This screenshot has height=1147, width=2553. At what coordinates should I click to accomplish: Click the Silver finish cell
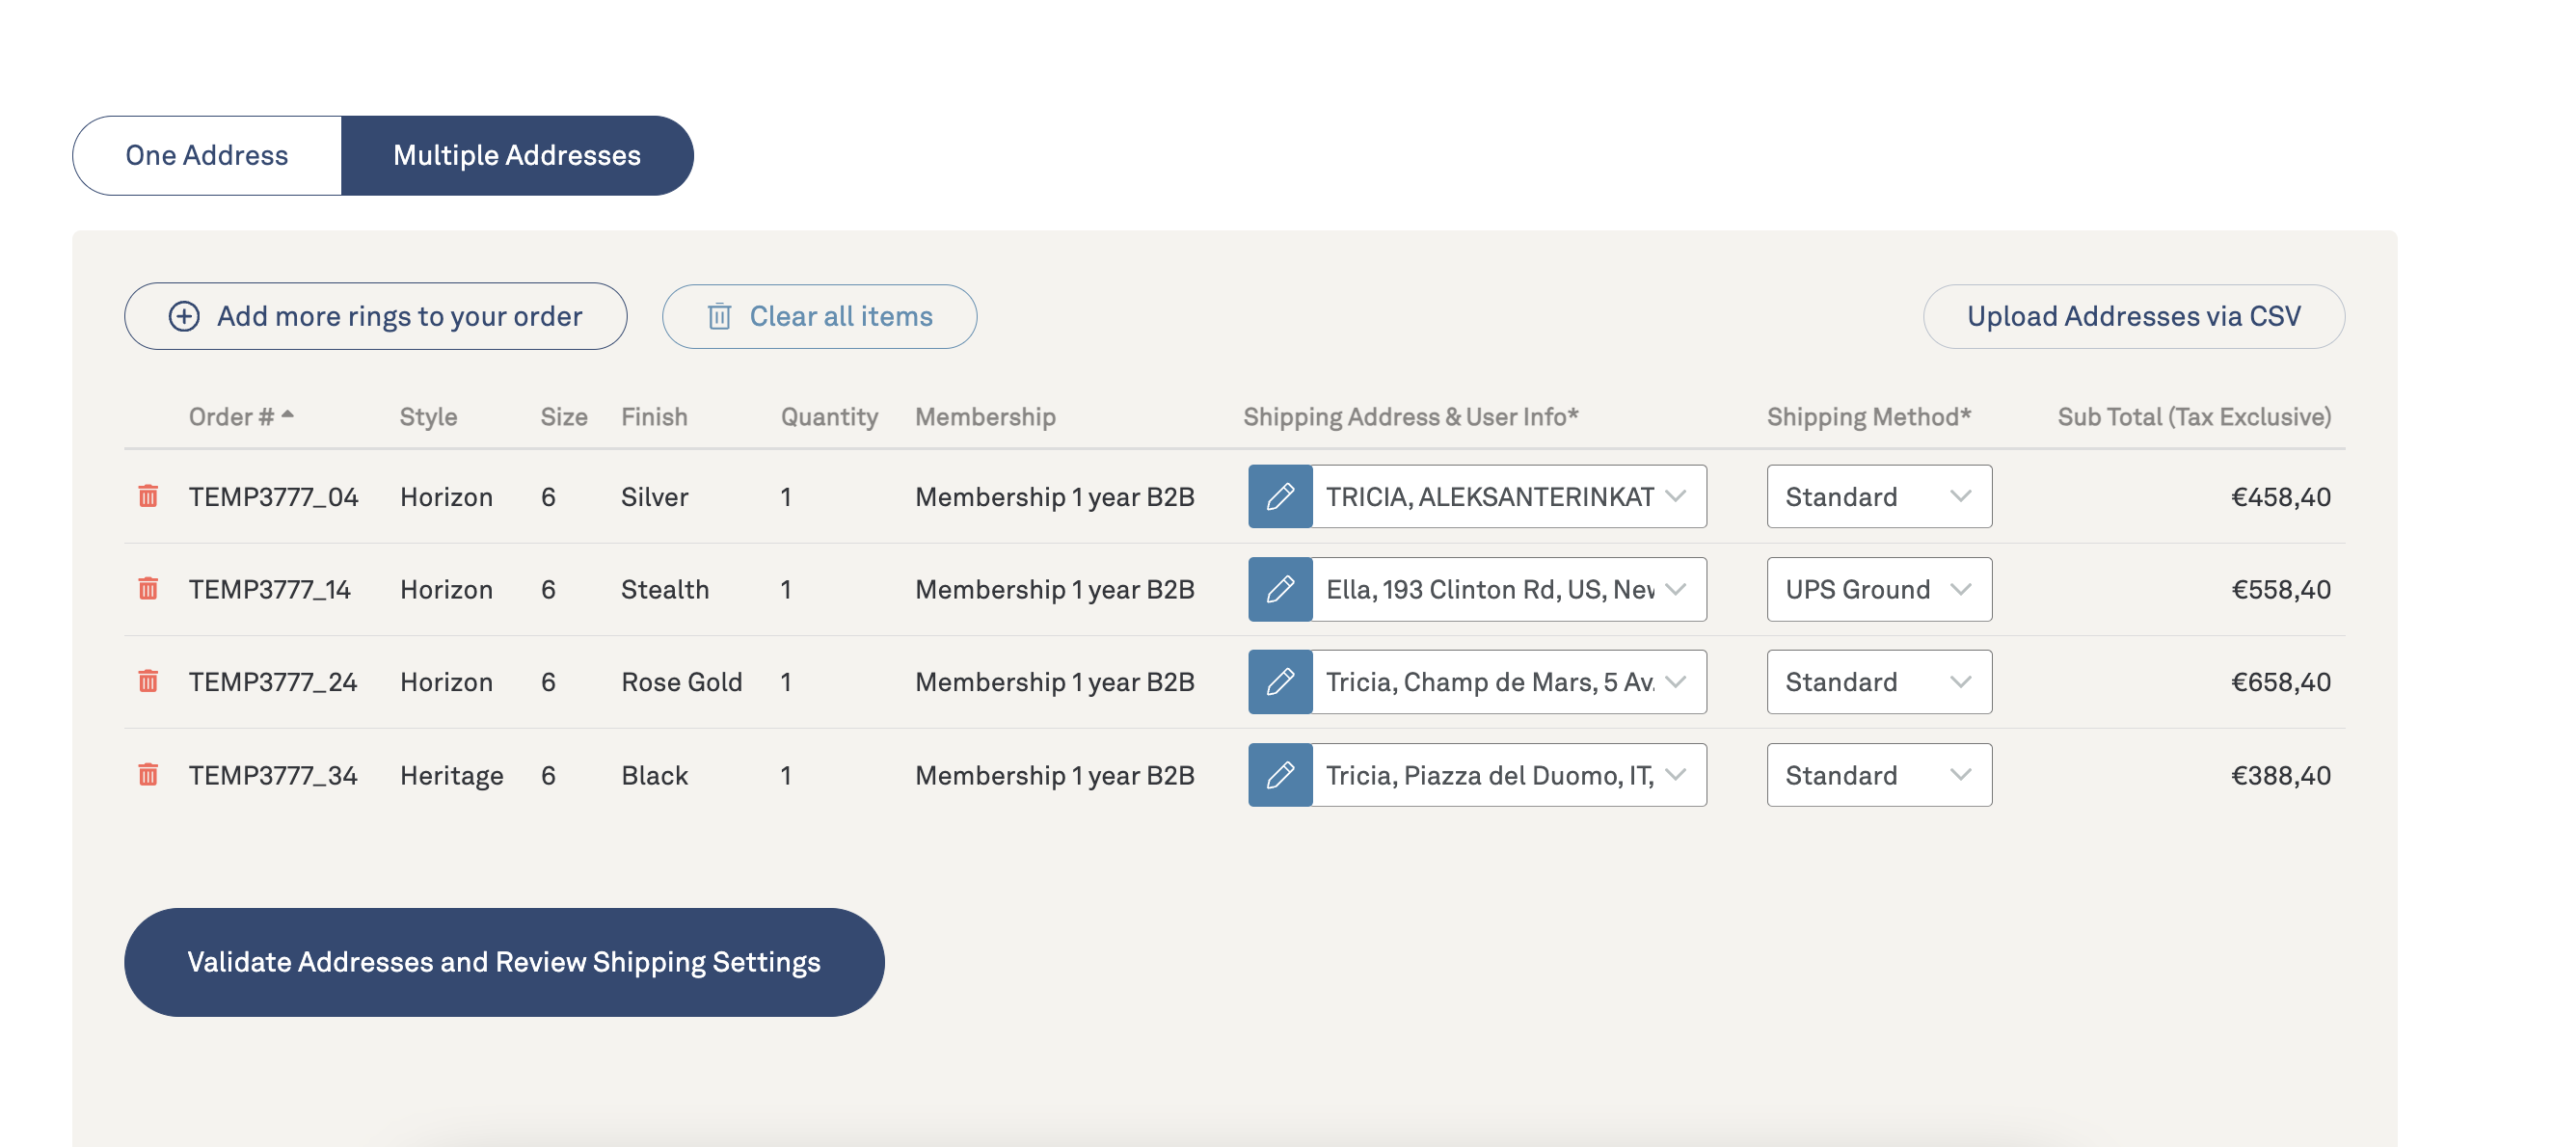coord(654,496)
